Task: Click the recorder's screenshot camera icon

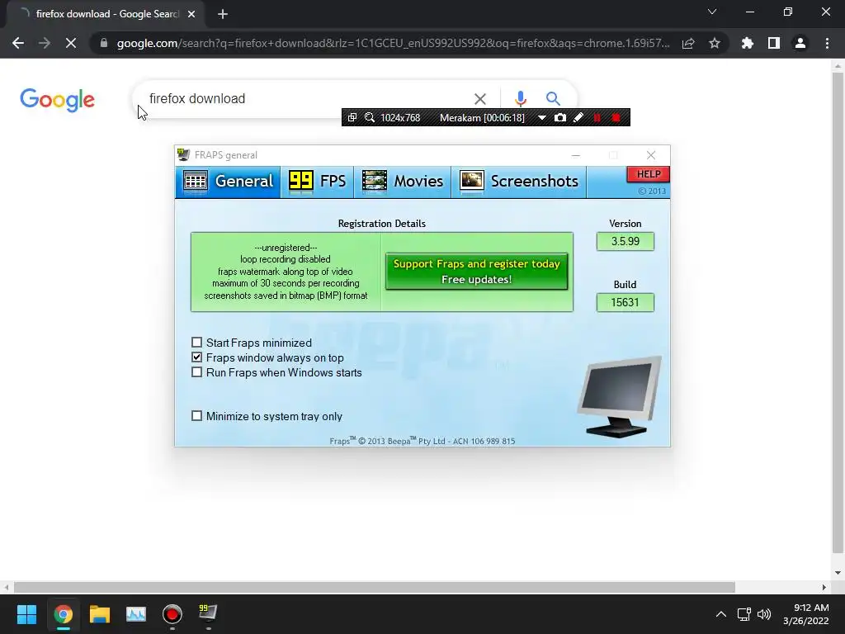Action: (x=560, y=117)
